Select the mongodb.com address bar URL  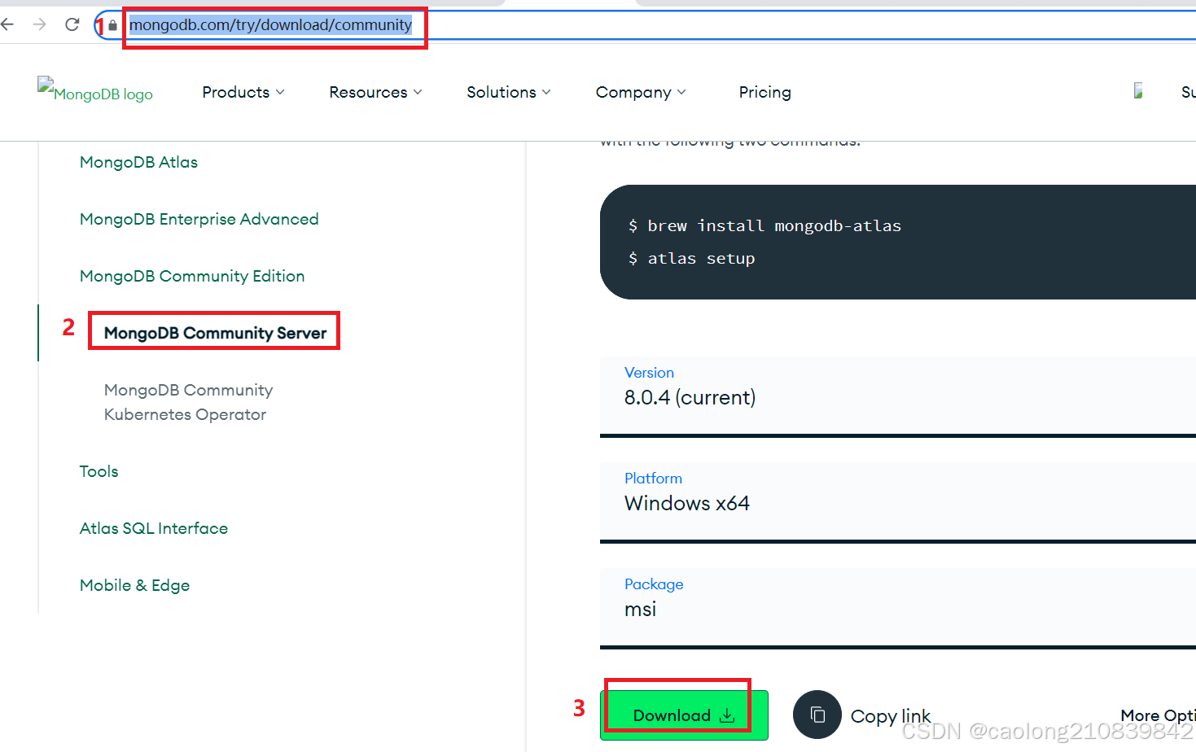(x=270, y=25)
